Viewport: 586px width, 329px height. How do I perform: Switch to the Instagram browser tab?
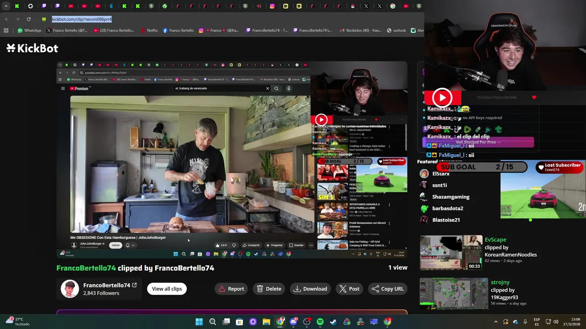point(272,6)
